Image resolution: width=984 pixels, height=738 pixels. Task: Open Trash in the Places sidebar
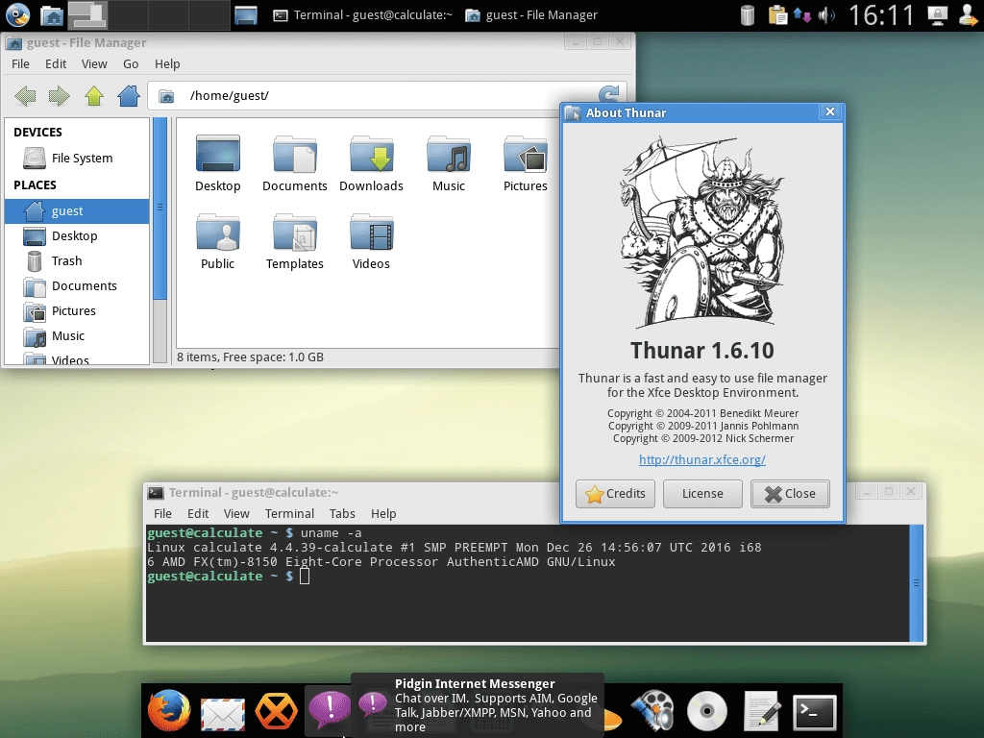[x=77, y=261]
